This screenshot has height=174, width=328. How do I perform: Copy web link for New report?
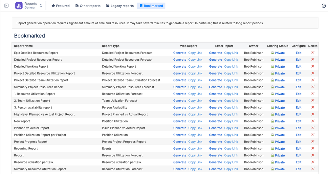tap(195, 121)
